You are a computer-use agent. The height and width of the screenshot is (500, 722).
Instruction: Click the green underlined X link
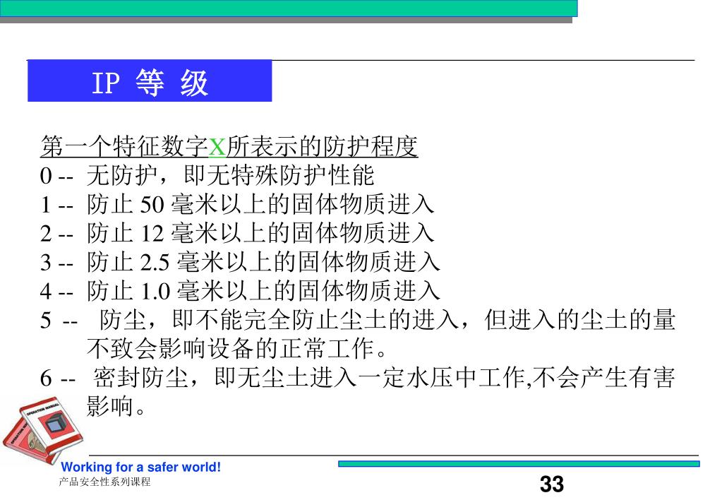tap(217, 147)
